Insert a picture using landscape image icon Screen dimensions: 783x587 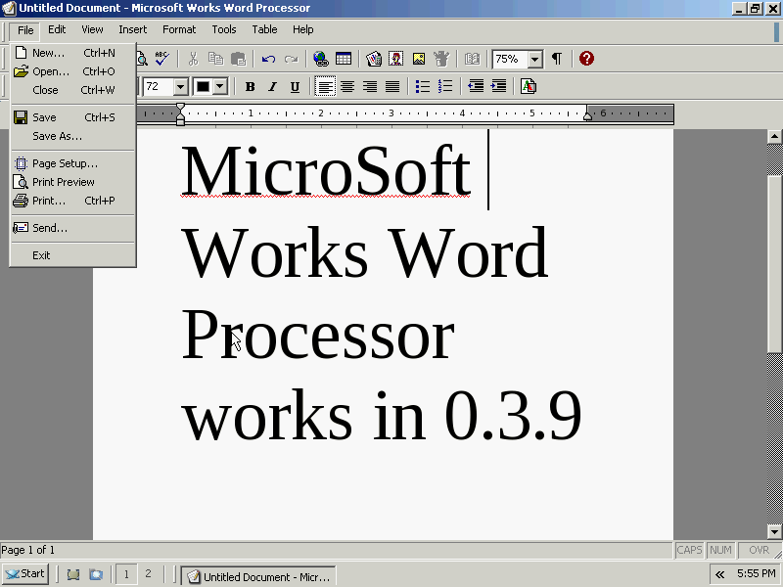click(419, 59)
